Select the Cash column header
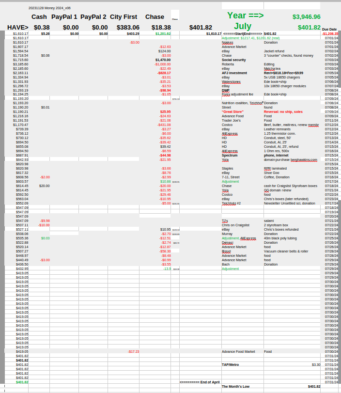The width and height of the screenshot is (341, 393). [x=39, y=17]
